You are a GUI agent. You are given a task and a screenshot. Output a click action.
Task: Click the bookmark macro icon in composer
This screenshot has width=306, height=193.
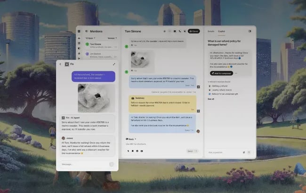[133, 151]
